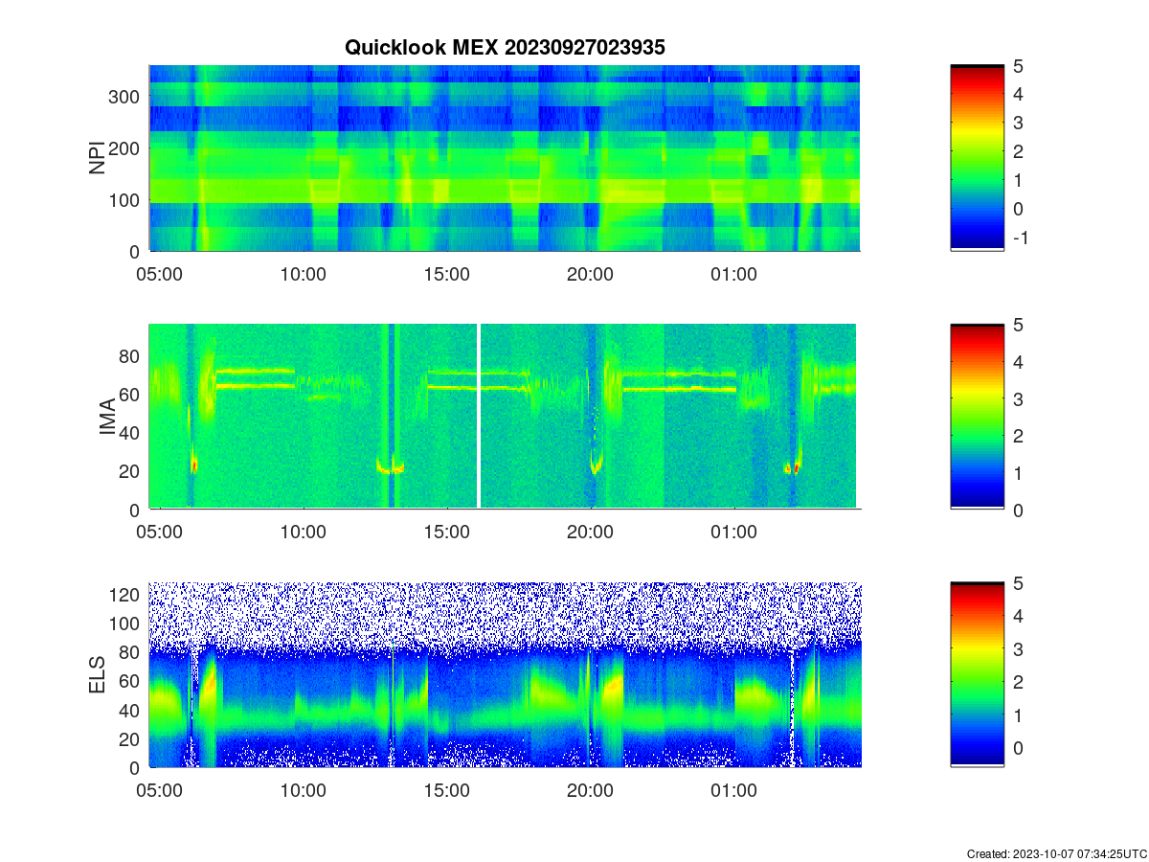Screen dimensions: 1149x862
Task: Click the 20:00 tick under IMA panel
Action: (x=591, y=533)
